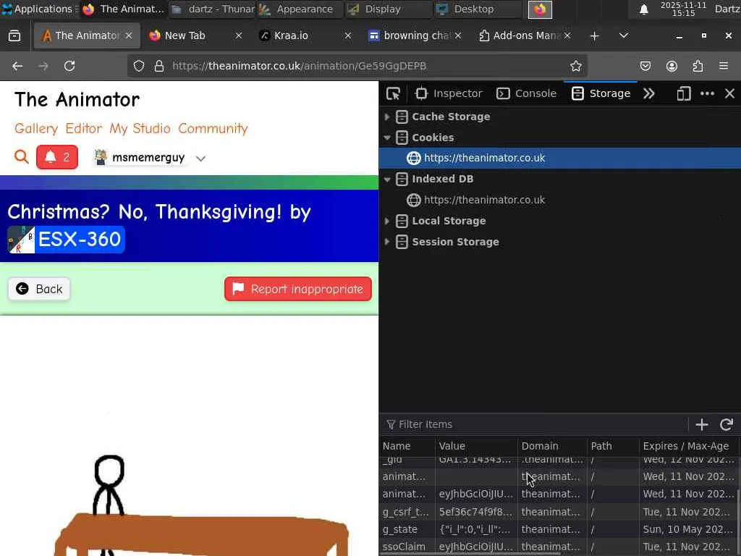
Task: Sort cookies by Name column
Action: click(407, 446)
